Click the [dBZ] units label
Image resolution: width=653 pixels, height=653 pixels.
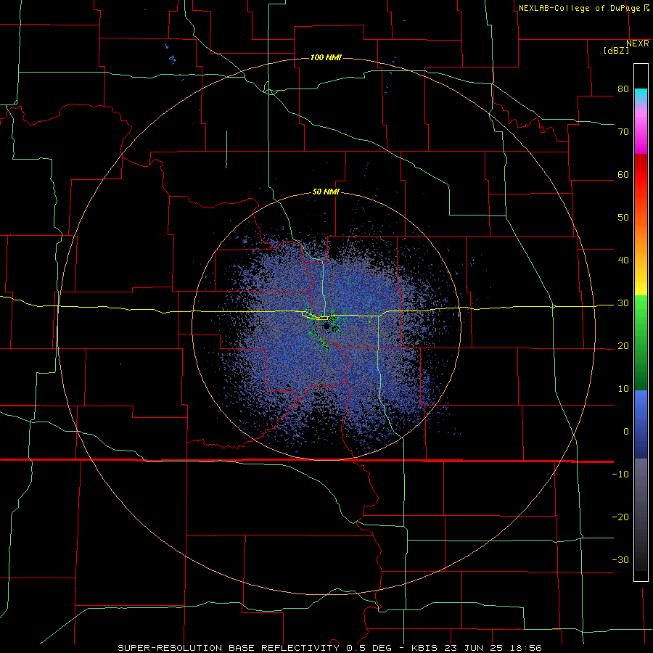point(616,50)
